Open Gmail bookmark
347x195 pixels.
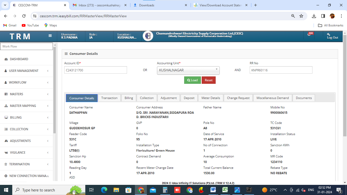[10, 25]
